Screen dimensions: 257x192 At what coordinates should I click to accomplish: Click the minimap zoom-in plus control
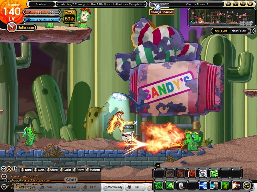coord(248,23)
